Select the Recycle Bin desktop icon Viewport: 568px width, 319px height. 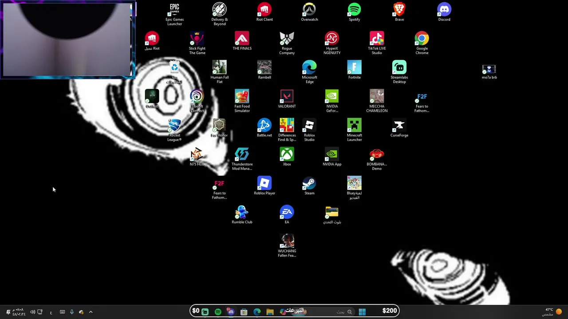[174, 72]
